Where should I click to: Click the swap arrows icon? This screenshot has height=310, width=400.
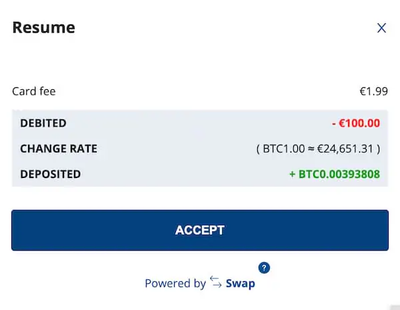(x=215, y=283)
